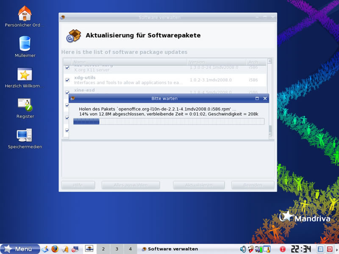
Task: Click the volume speaker tray icon
Action: [243, 249]
